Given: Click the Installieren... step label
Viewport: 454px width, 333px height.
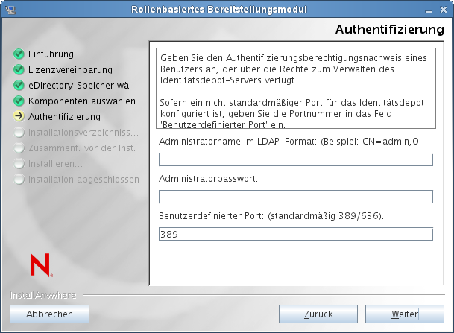Looking at the screenshot, I should point(55,163).
